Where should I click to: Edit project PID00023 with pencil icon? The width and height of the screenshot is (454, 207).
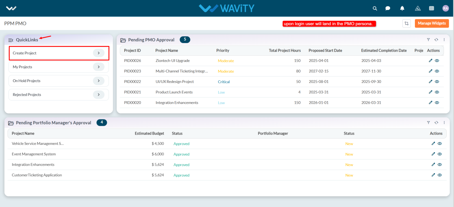[x=431, y=71]
